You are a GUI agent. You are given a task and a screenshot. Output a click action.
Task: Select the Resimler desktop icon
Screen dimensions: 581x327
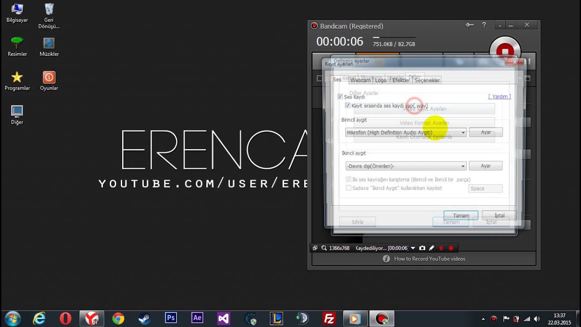17,47
